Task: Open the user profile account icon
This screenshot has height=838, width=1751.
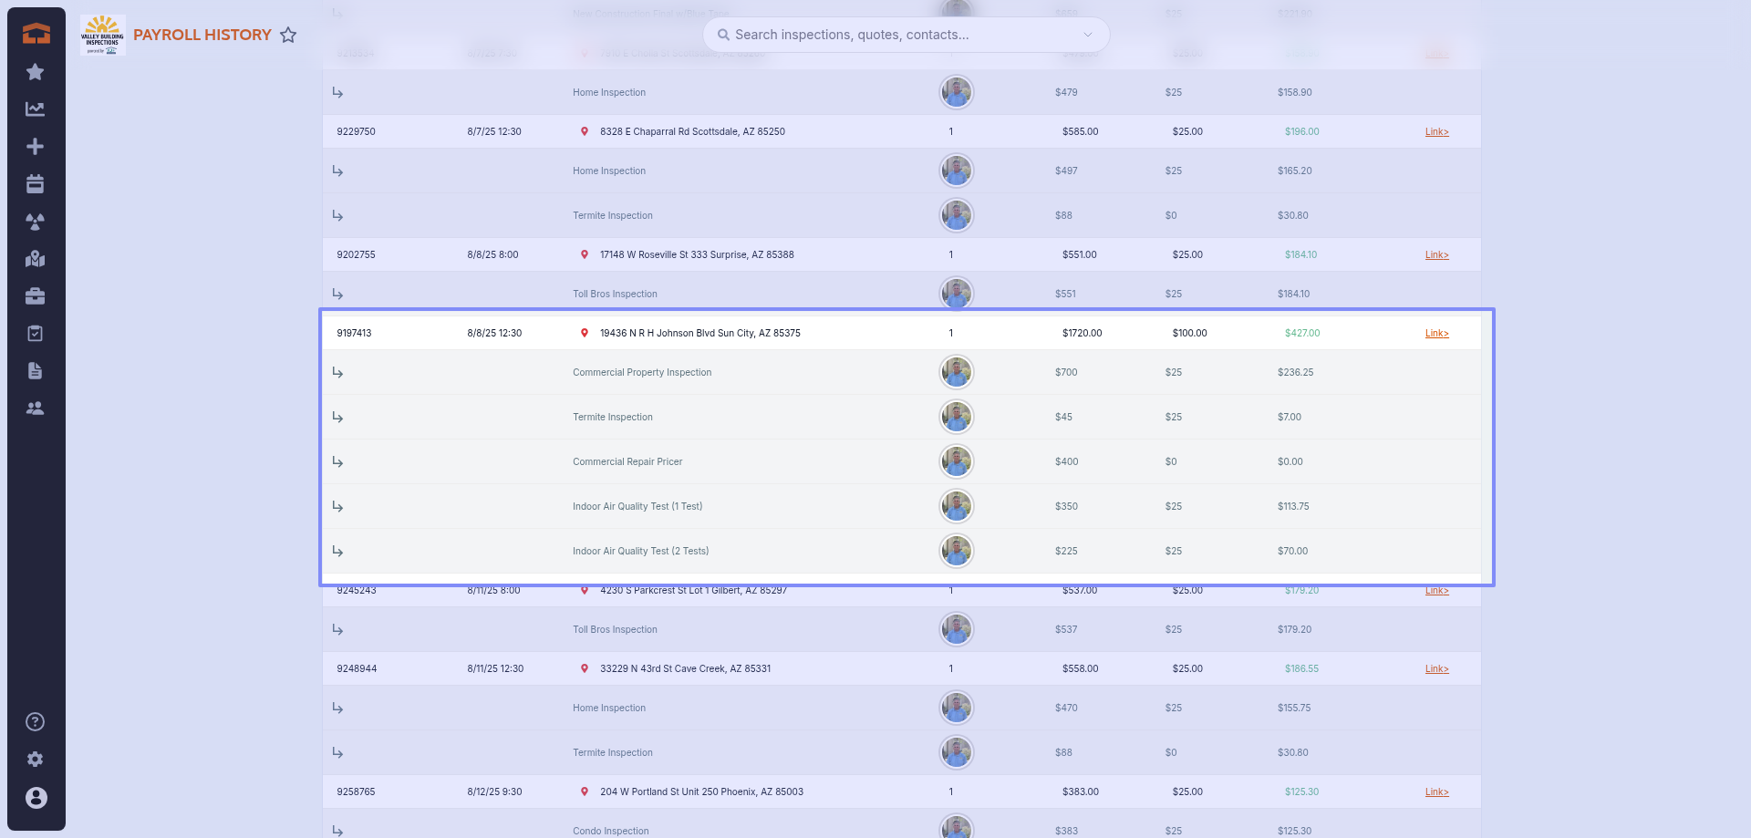Action: coord(36,798)
